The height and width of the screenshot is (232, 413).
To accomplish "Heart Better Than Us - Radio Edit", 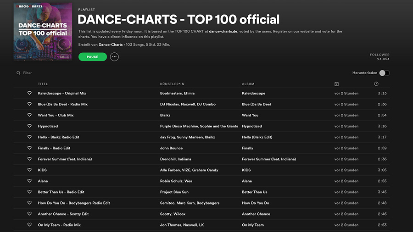I will (29, 192).
